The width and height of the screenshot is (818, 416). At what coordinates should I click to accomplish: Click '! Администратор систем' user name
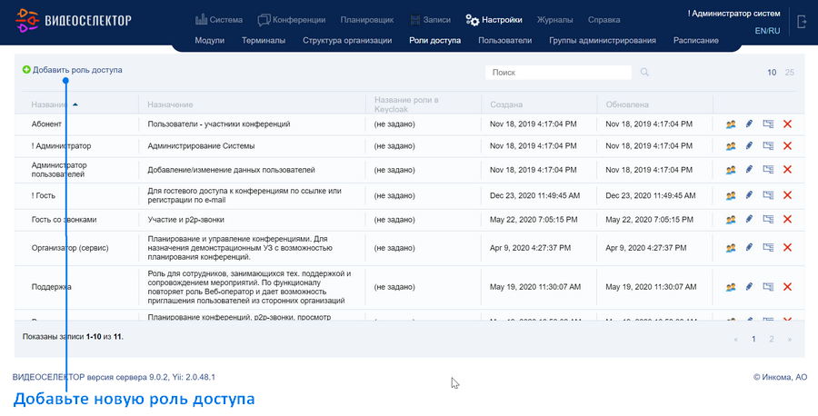coord(734,14)
